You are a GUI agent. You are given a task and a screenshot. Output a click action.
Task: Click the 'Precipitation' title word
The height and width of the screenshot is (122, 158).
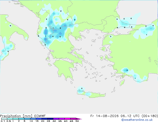tap(10, 116)
